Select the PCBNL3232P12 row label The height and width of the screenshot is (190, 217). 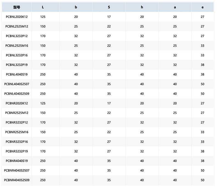(x=17, y=36)
